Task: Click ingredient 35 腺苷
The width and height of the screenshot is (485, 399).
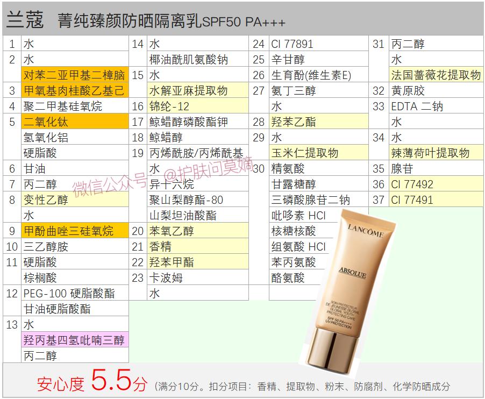Action: point(436,168)
